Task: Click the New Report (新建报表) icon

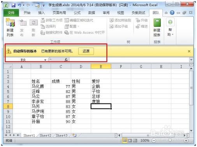Action: click(157, 28)
